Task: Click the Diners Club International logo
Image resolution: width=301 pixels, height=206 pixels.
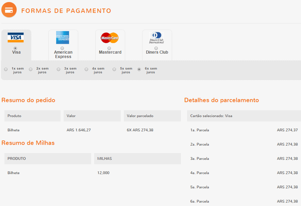Action: pos(156,38)
